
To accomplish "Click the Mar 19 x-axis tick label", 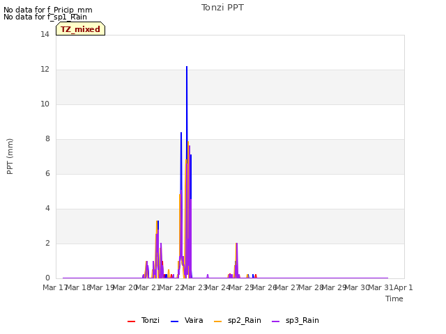I will pyautogui.click(x=102, y=287).
